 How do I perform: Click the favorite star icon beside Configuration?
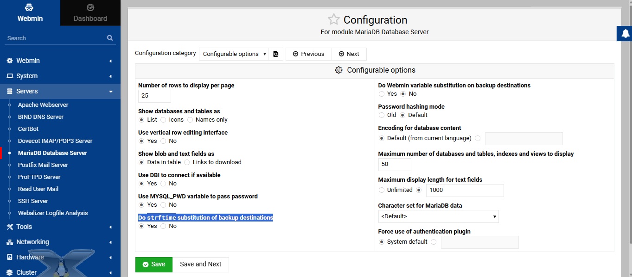[x=333, y=19]
